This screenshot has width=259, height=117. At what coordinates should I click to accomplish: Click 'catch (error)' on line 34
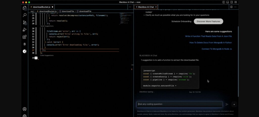click(x=54, y=42)
